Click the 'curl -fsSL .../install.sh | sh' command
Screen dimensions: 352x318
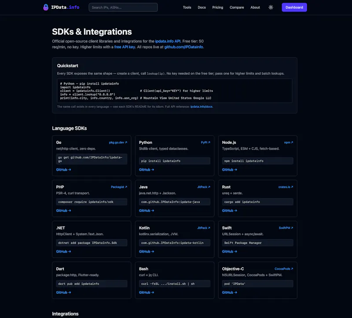point(175,284)
